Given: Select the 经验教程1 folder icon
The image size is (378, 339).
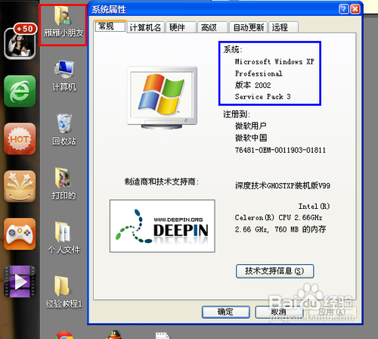Looking at the screenshot, I should [64, 292].
